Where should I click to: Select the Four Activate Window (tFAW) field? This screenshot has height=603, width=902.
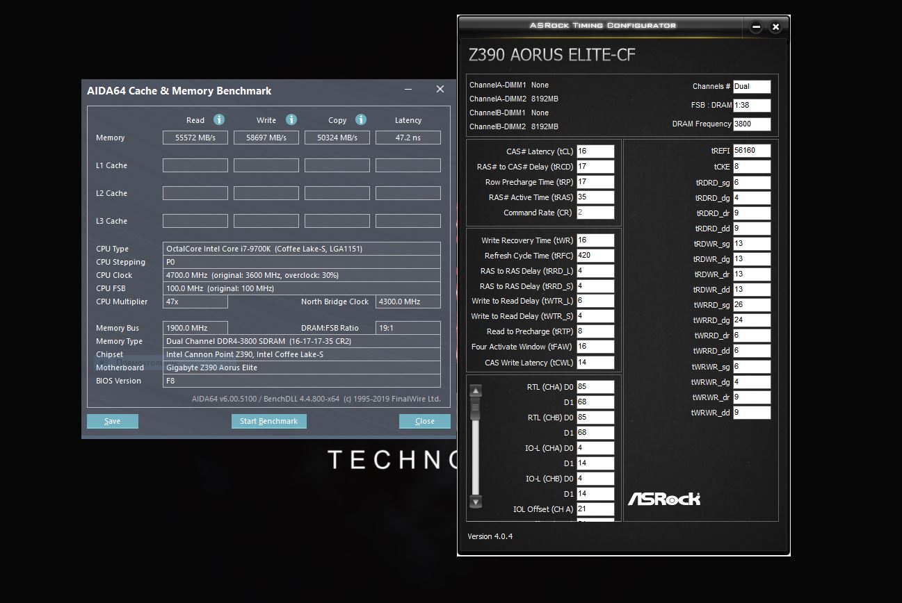point(595,347)
